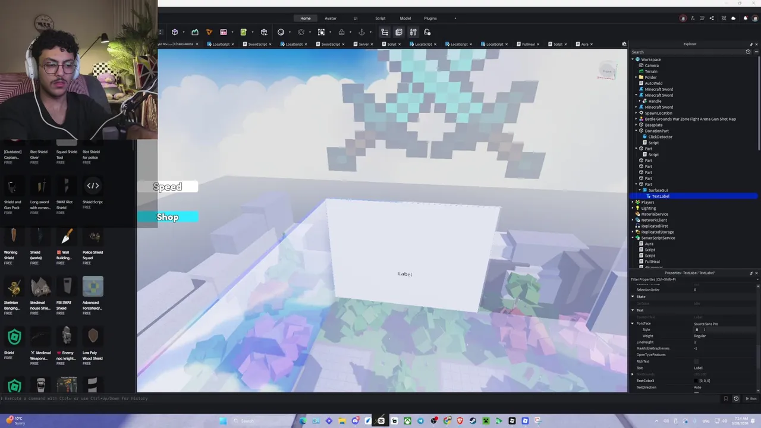Click the sliders settings toolbar icon

413,32
